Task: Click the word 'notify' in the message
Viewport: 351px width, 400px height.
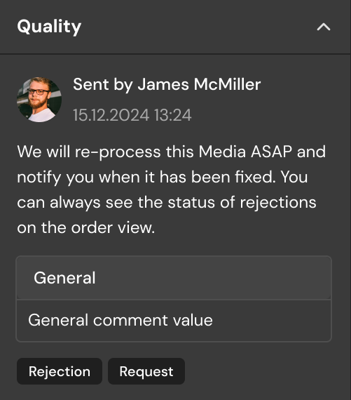Action: click(39, 178)
